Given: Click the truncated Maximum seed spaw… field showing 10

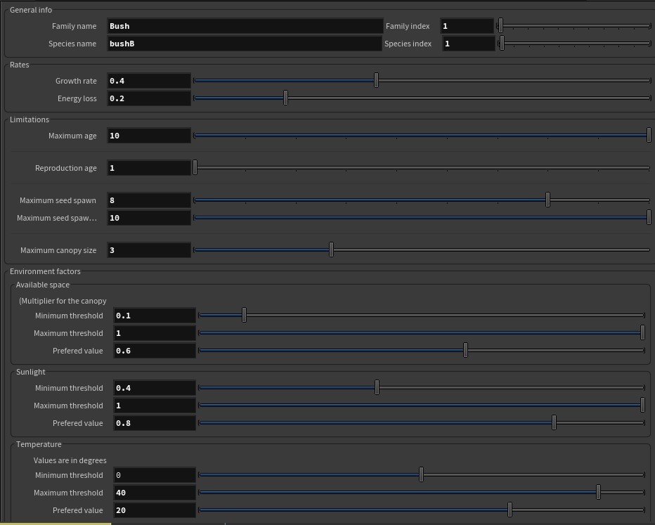Looking at the screenshot, I should (149, 218).
